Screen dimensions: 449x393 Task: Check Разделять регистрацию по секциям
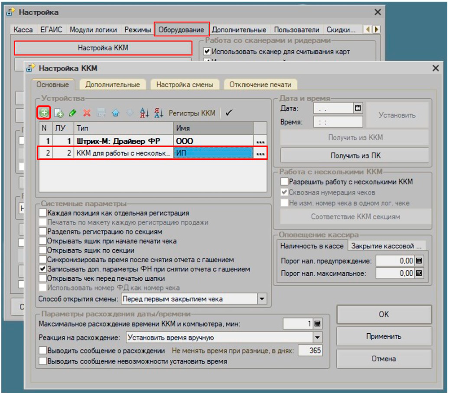(43, 232)
